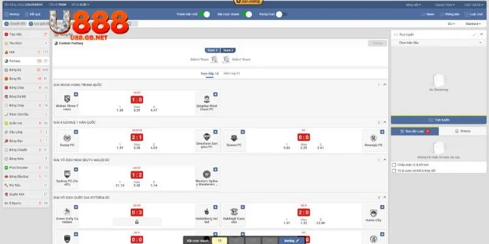Screen dimensions: 489x244
Task: Collapse the Victoria Úc league section
Action: point(384,197)
